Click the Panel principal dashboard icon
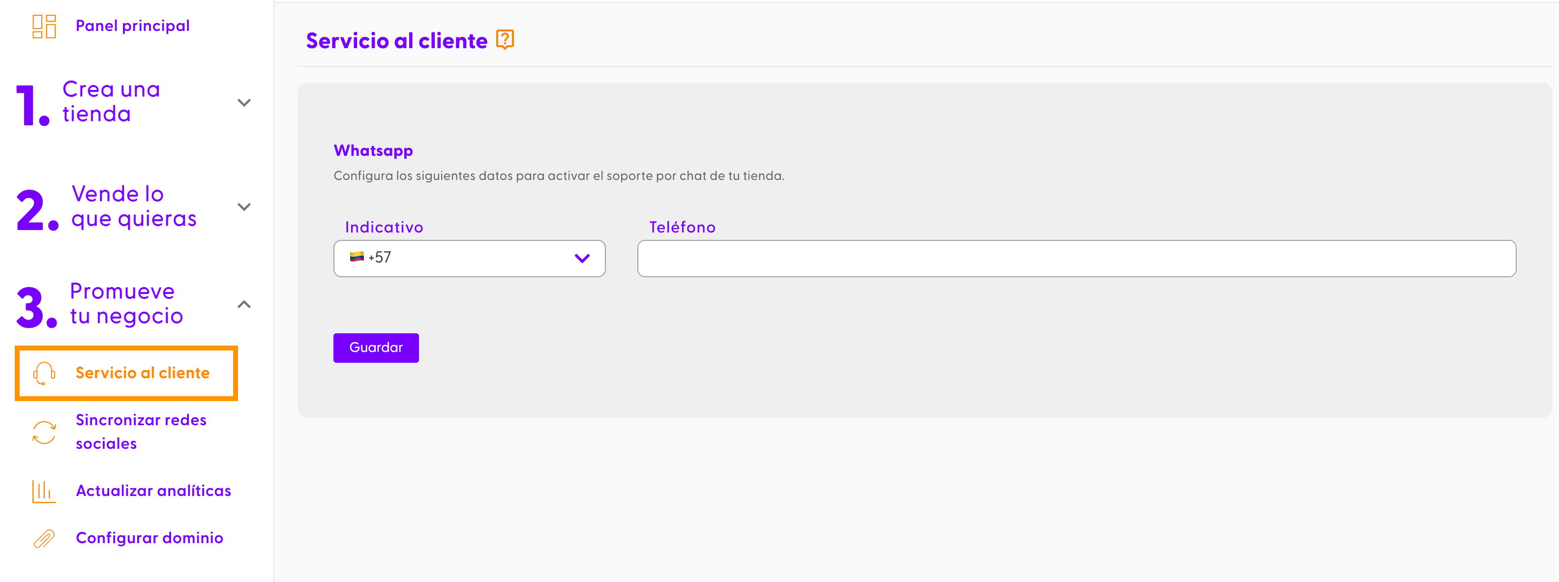The height and width of the screenshot is (582, 1559). point(44,26)
